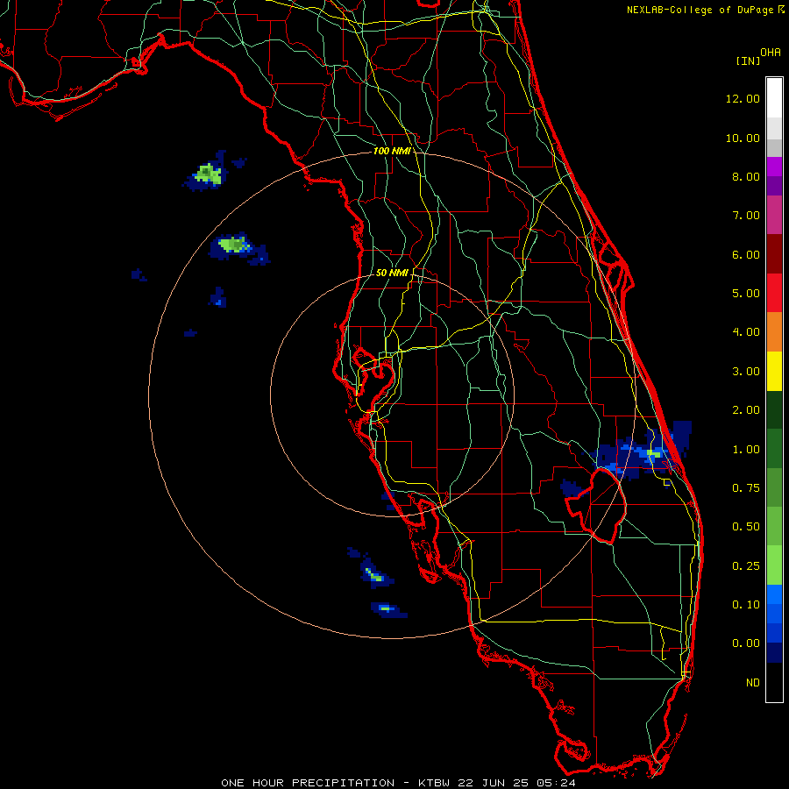Click the NEXLAB-College of DuPage label
Viewport: 789px width, 789px height.
point(700,10)
